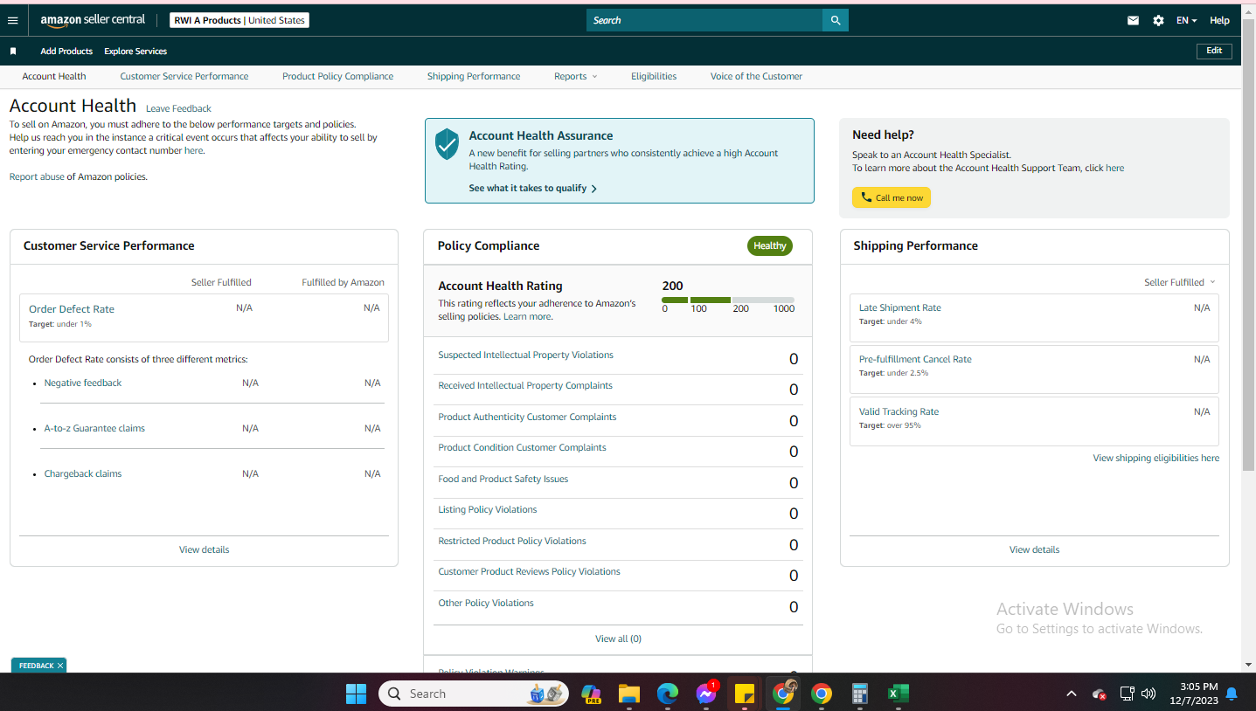Open Listing Policy Violations link
This screenshot has width=1256, height=711.
pyautogui.click(x=488, y=509)
